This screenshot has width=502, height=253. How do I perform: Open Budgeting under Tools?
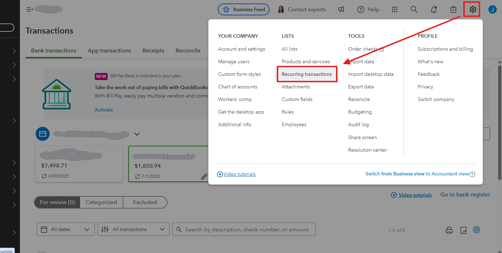click(360, 112)
